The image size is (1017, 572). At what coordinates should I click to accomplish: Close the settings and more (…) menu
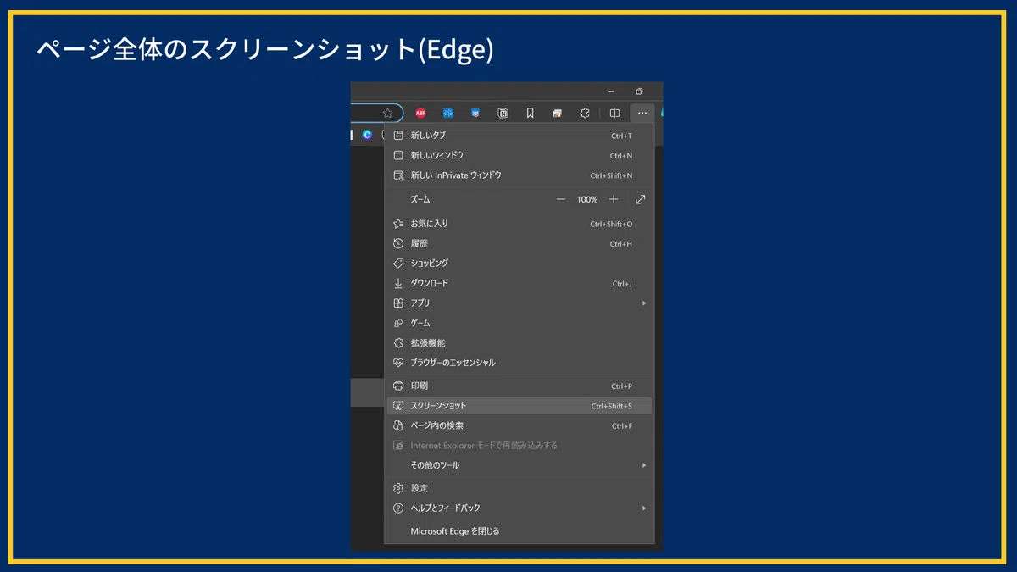[642, 113]
